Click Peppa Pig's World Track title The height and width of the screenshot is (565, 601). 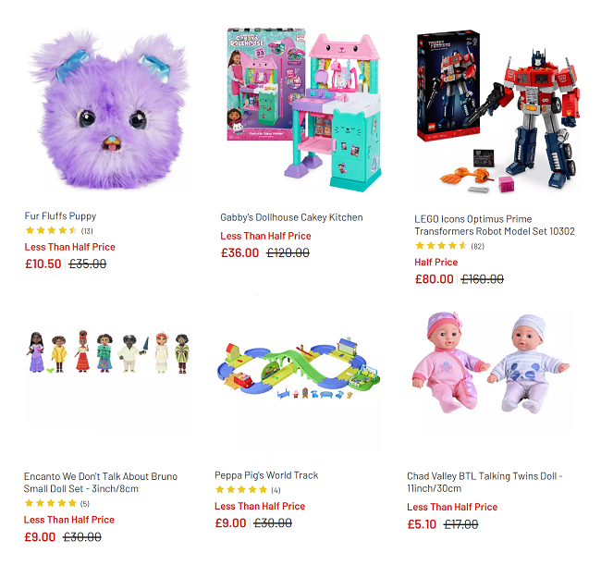266,475
